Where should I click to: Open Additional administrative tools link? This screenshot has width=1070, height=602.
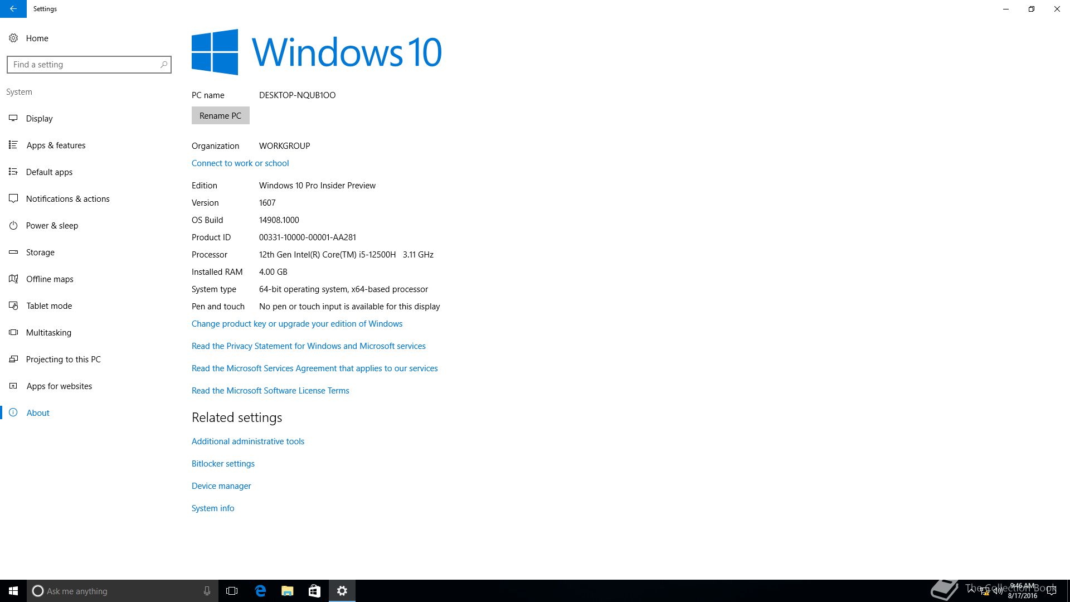coord(248,441)
